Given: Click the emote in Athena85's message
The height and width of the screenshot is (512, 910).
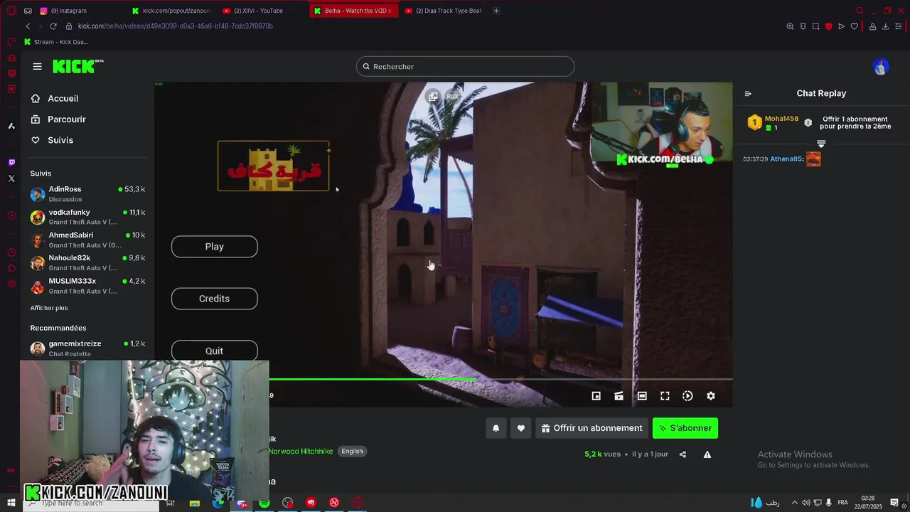Looking at the screenshot, I should point(813,159).
